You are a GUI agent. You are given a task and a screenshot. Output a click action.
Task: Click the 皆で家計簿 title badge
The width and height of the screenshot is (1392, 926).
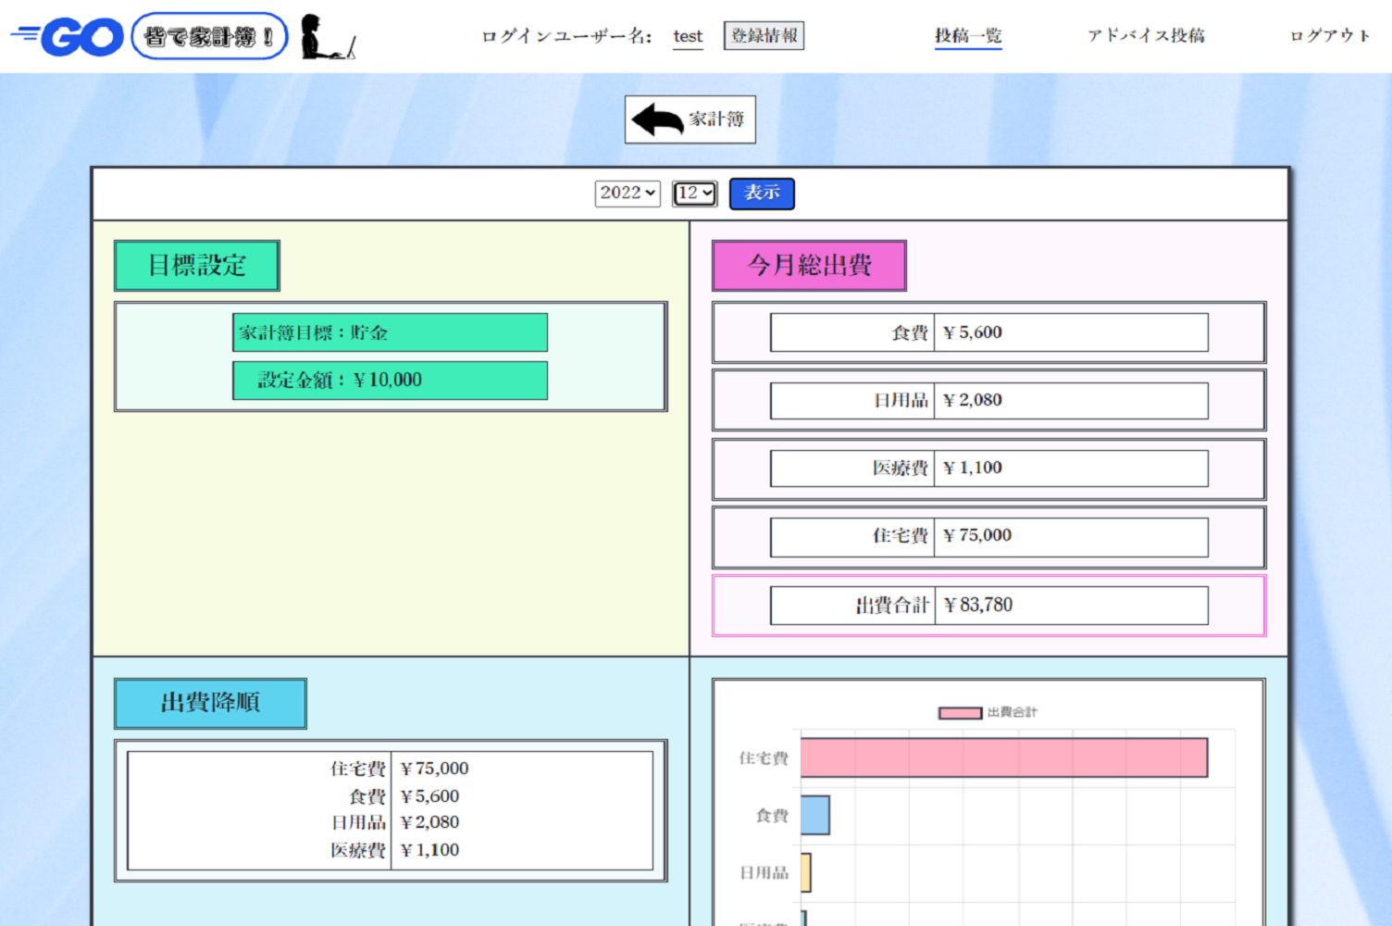209,36
